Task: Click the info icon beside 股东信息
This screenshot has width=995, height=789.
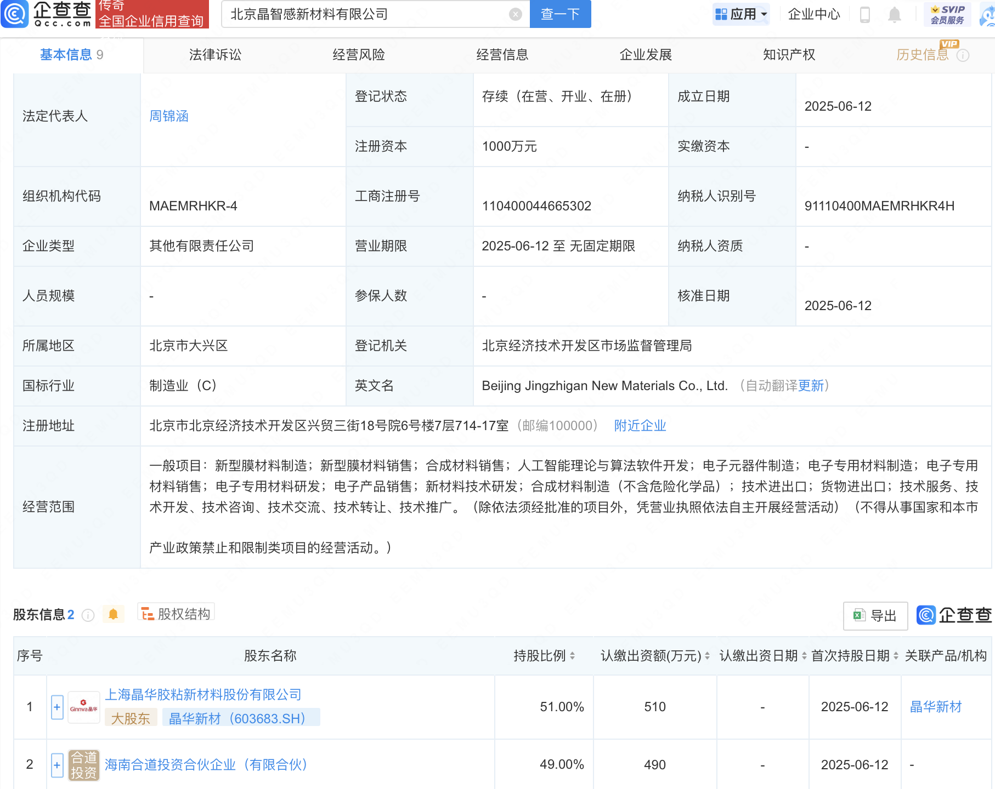Action: (x=88, y=615)
